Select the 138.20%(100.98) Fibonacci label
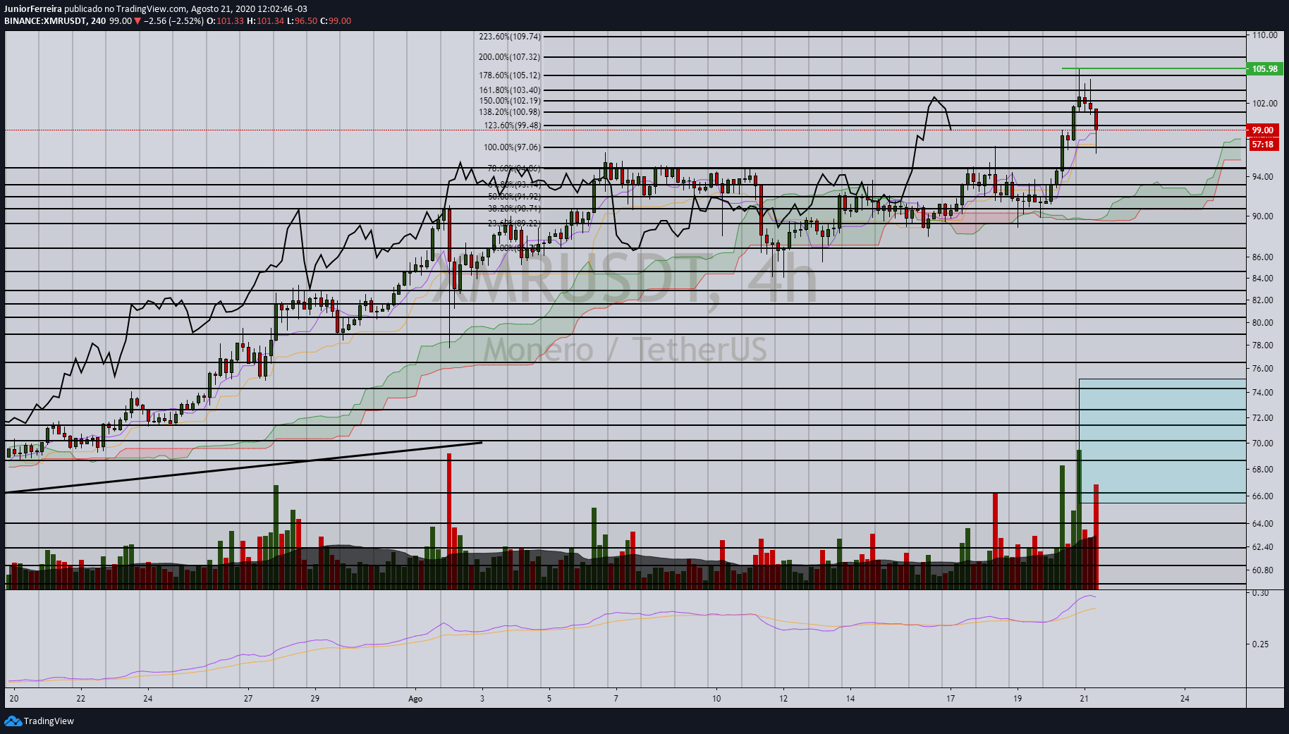 [x=510, y=112]
